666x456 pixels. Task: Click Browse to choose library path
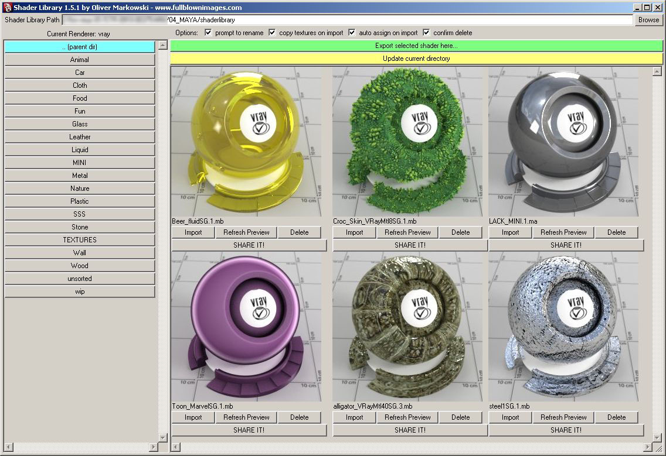(648, 20)
